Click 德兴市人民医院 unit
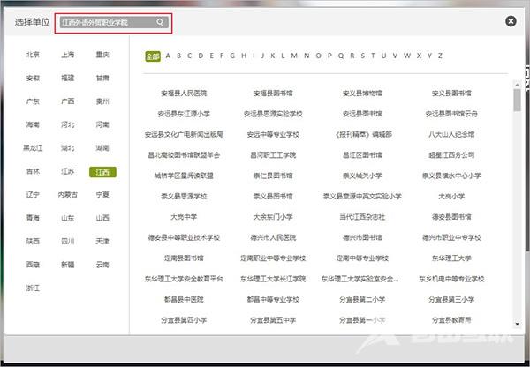 [x=272, y=237]
